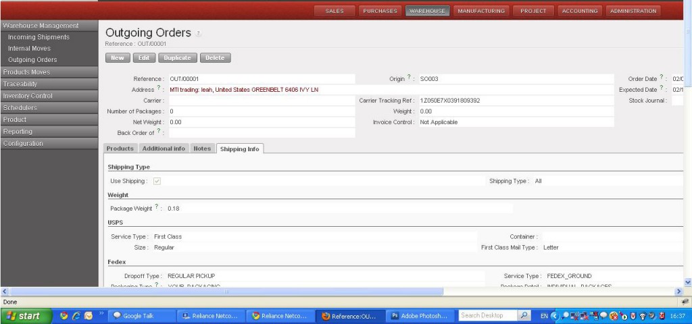The height and width of the screenshot is (324, 692).
Task: Open the Windows start menu
Action: pos(26,316)
